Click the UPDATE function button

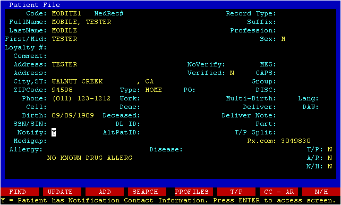point(62,192)
